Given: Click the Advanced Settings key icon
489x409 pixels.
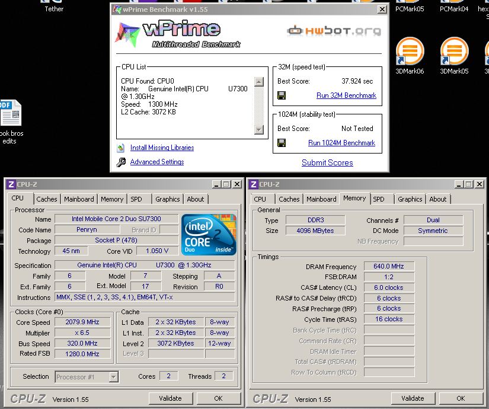Looking at the screenshot, I should click(121, 162).
